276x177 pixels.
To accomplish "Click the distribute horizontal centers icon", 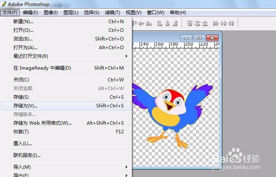I will [224, 23].
